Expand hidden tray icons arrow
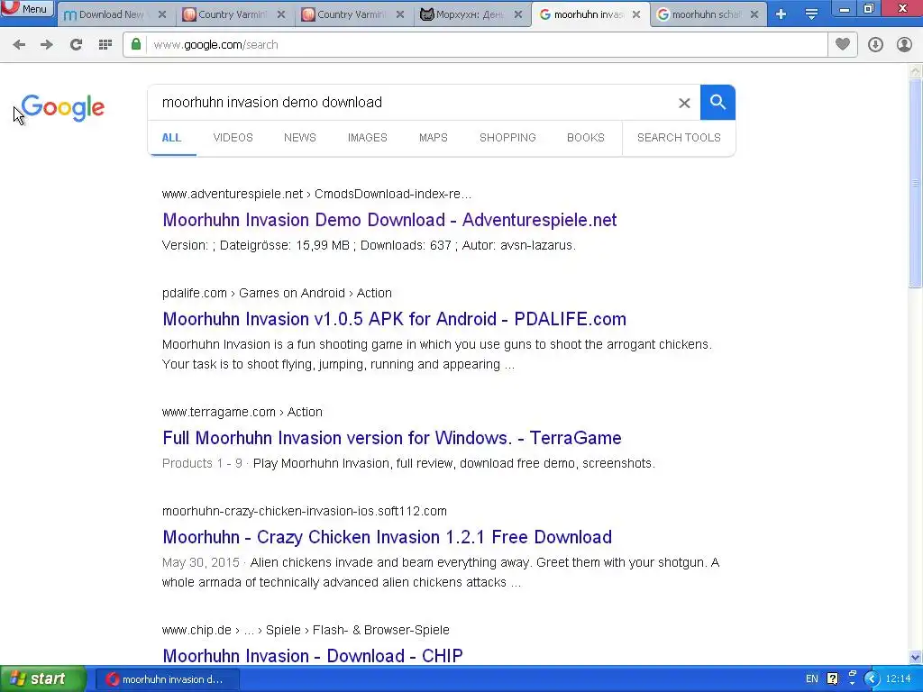Image resolution: width=923 pixels, height=692 pixels. point(872,679)
